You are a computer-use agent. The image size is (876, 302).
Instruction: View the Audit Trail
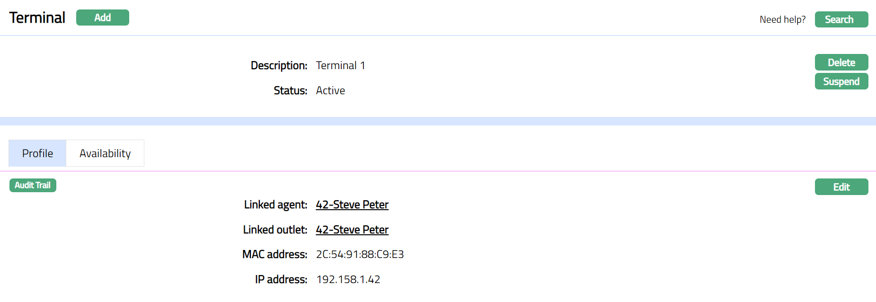(33, 186)
